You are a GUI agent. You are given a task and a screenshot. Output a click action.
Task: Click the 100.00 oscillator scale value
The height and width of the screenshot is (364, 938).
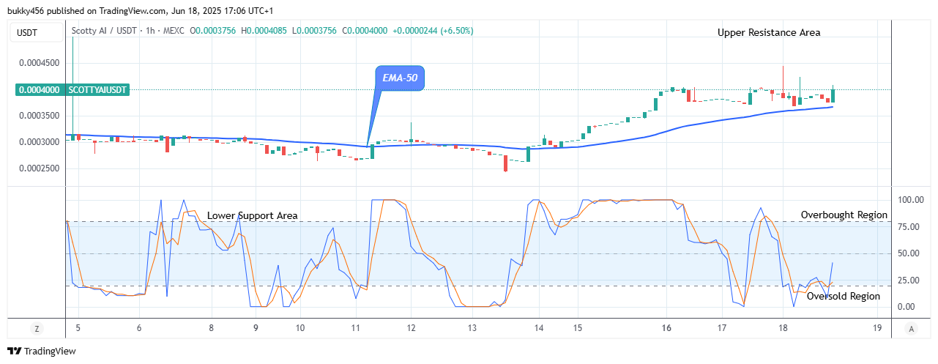click(912, 199)
